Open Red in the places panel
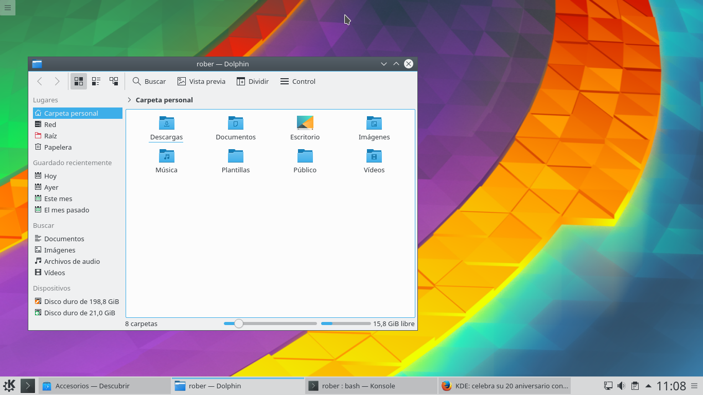This screenshot has height=395, width=703. pyautogui.click(x=78, y=124)
